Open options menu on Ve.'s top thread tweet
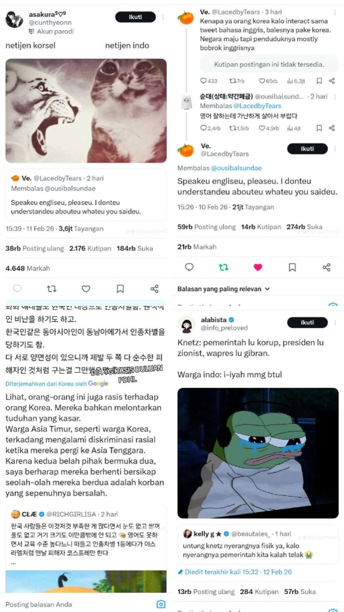This screenshot has width=344, height=612. coord(334,12)
